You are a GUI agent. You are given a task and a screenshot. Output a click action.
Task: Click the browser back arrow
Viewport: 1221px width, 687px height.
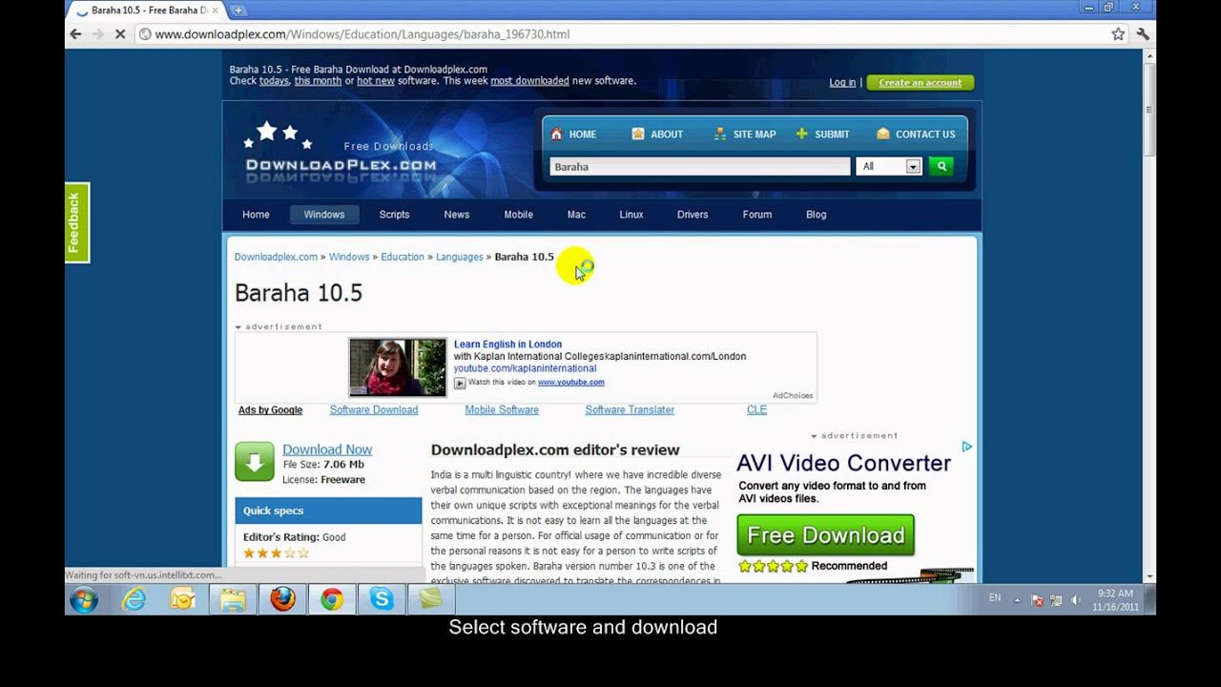[75, 33]
